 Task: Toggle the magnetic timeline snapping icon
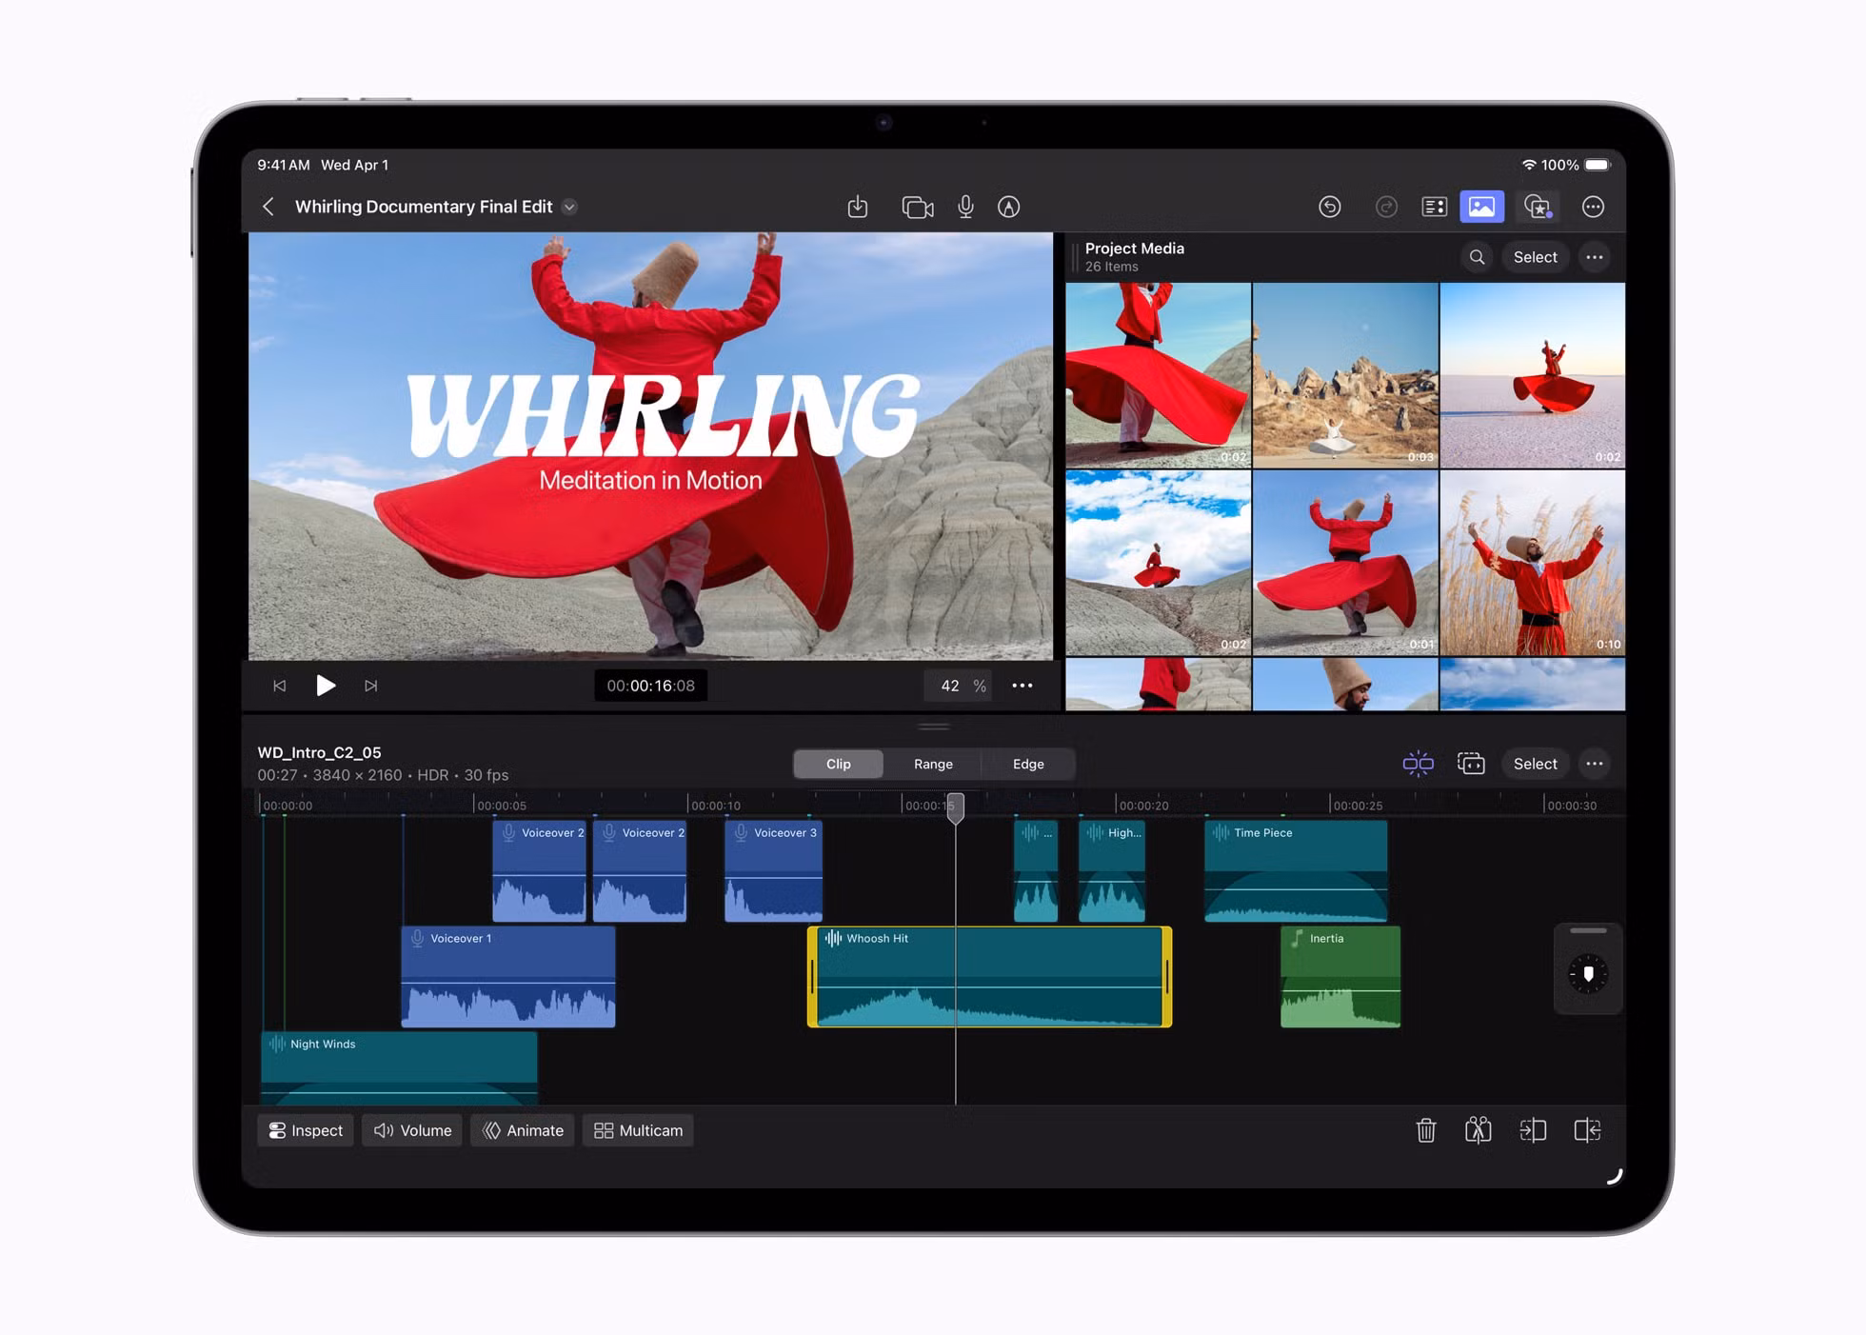click(1418, 764)
